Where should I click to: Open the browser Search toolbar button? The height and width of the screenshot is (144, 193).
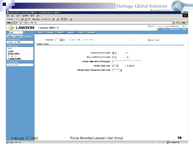pyautogui.click(x=36, y=19)
